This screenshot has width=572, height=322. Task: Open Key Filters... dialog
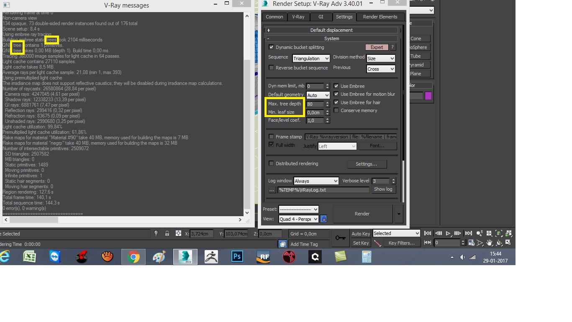[x=401, y=243]
